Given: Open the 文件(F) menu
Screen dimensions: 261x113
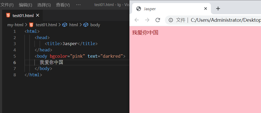Looking at the screenshot, I should (x=7, y=5).
